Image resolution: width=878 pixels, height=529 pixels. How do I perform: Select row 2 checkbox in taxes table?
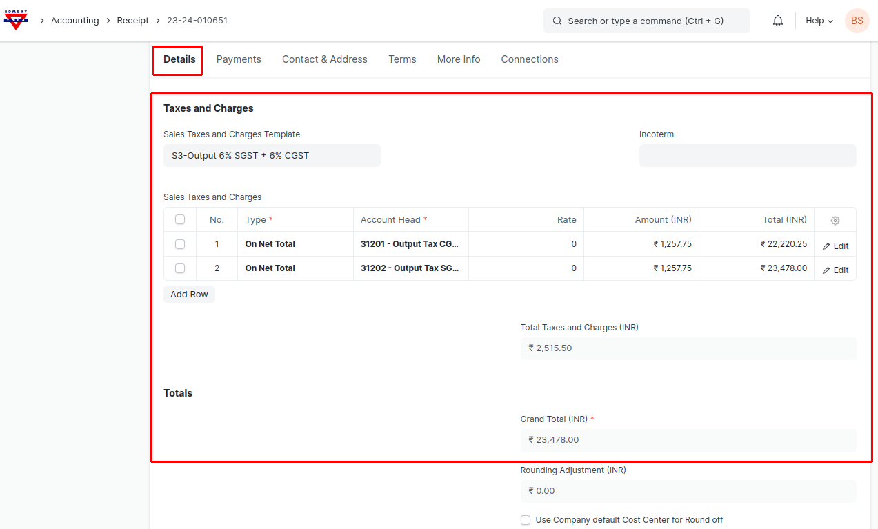[x=180, y=268]
